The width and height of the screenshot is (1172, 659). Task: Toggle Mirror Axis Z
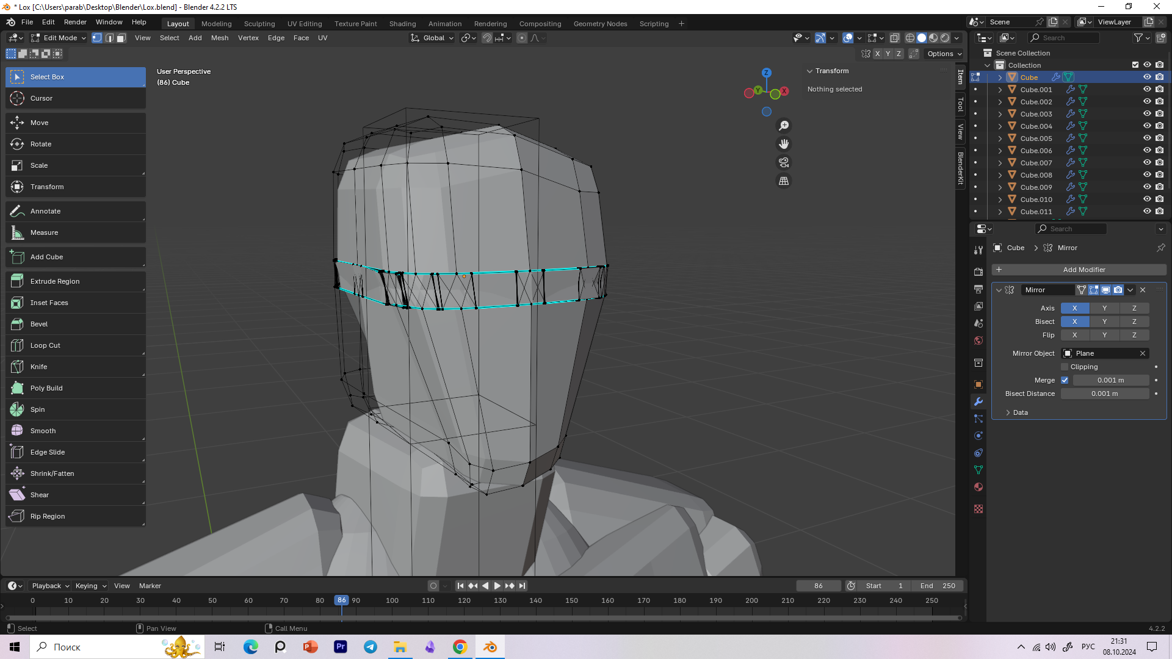(1134, 308)
